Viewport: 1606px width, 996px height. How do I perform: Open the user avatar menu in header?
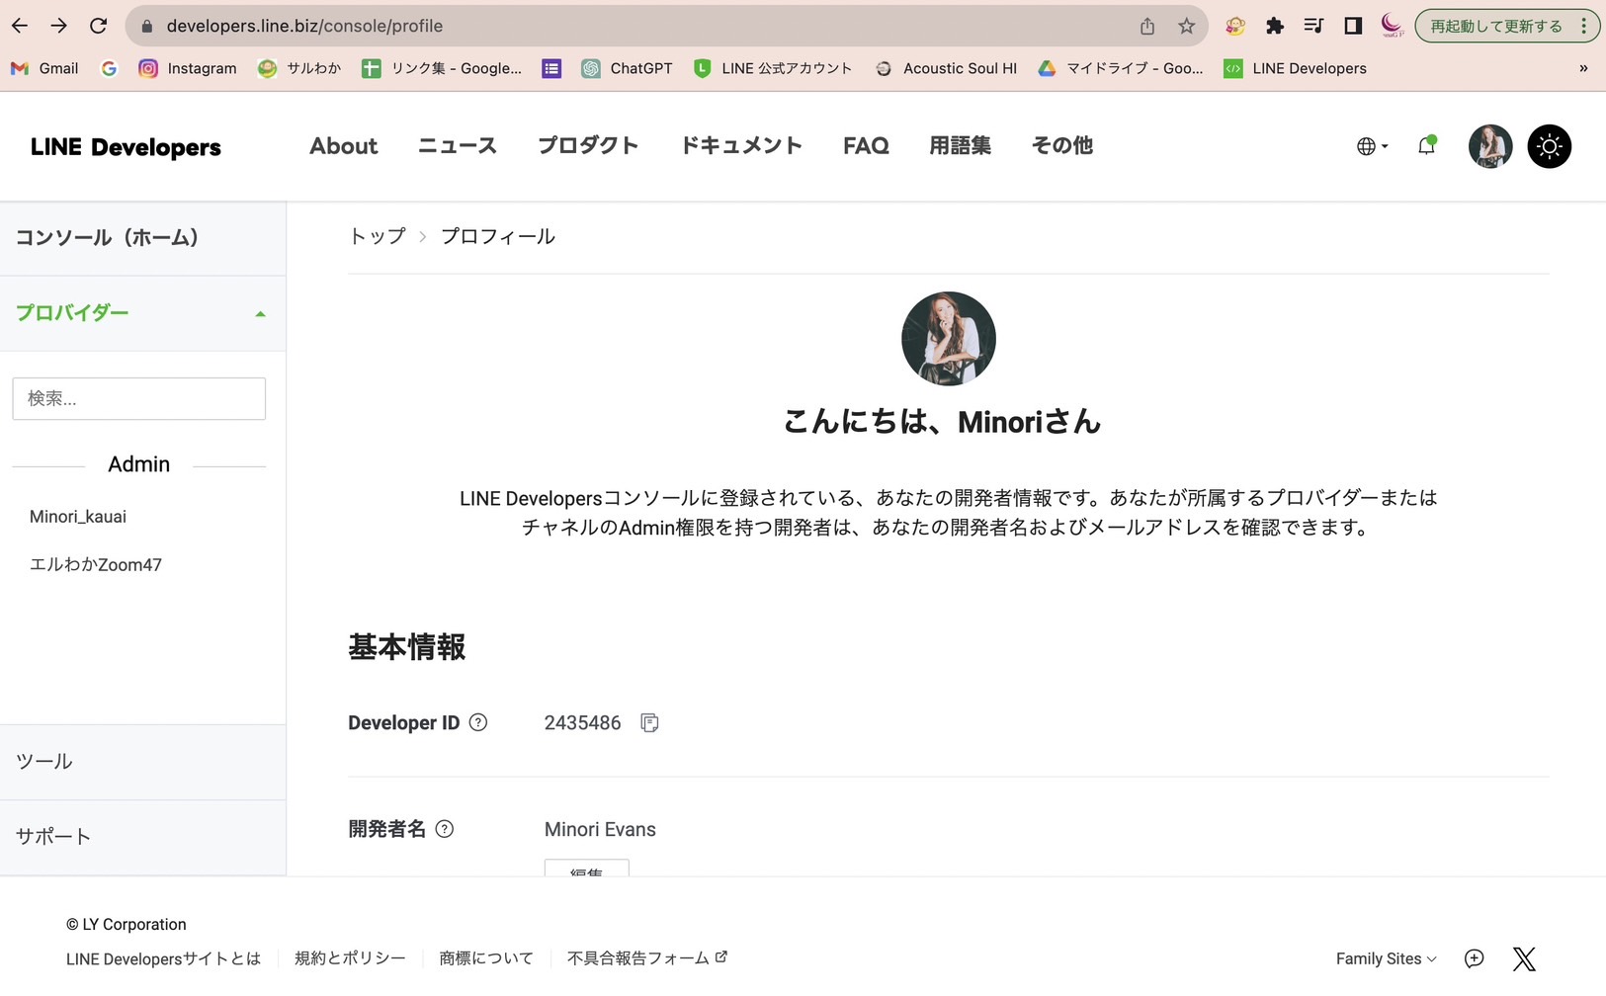[x=1490, y=146]
